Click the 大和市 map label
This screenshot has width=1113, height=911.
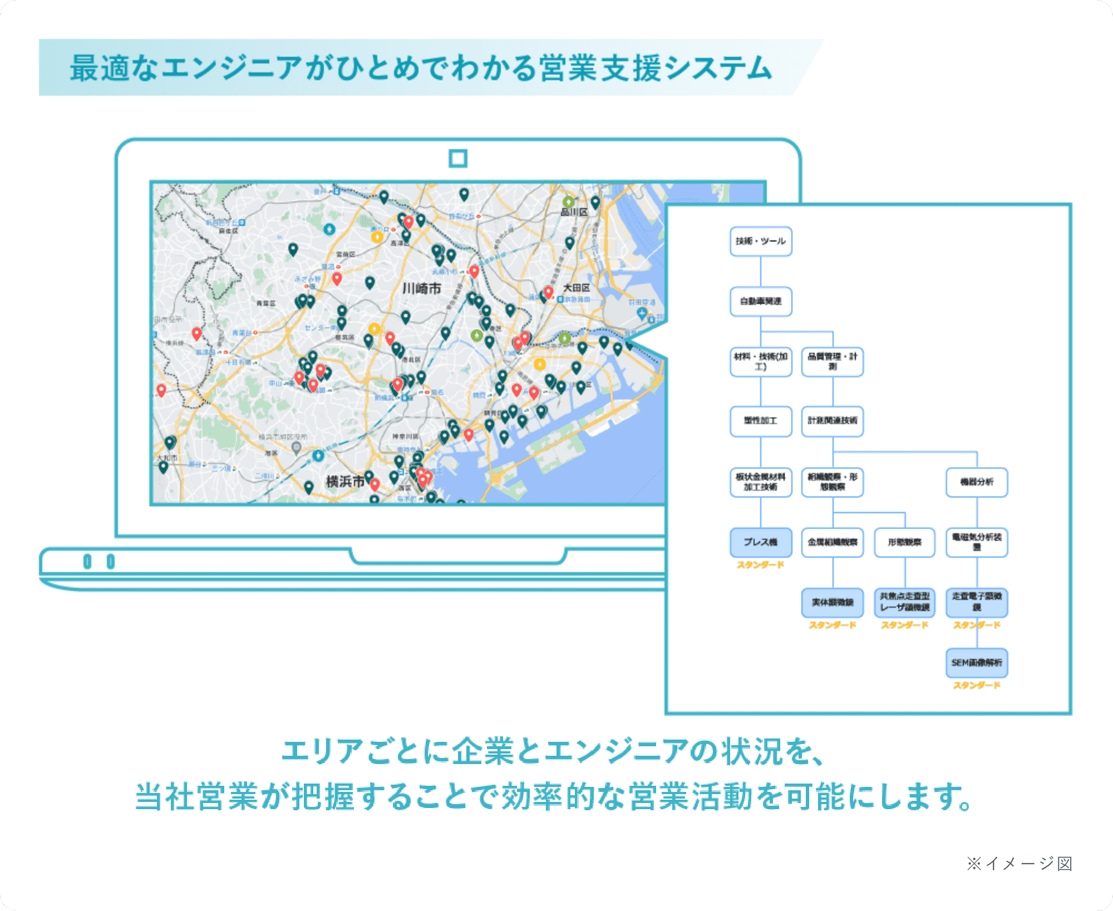tap(167, 458)
